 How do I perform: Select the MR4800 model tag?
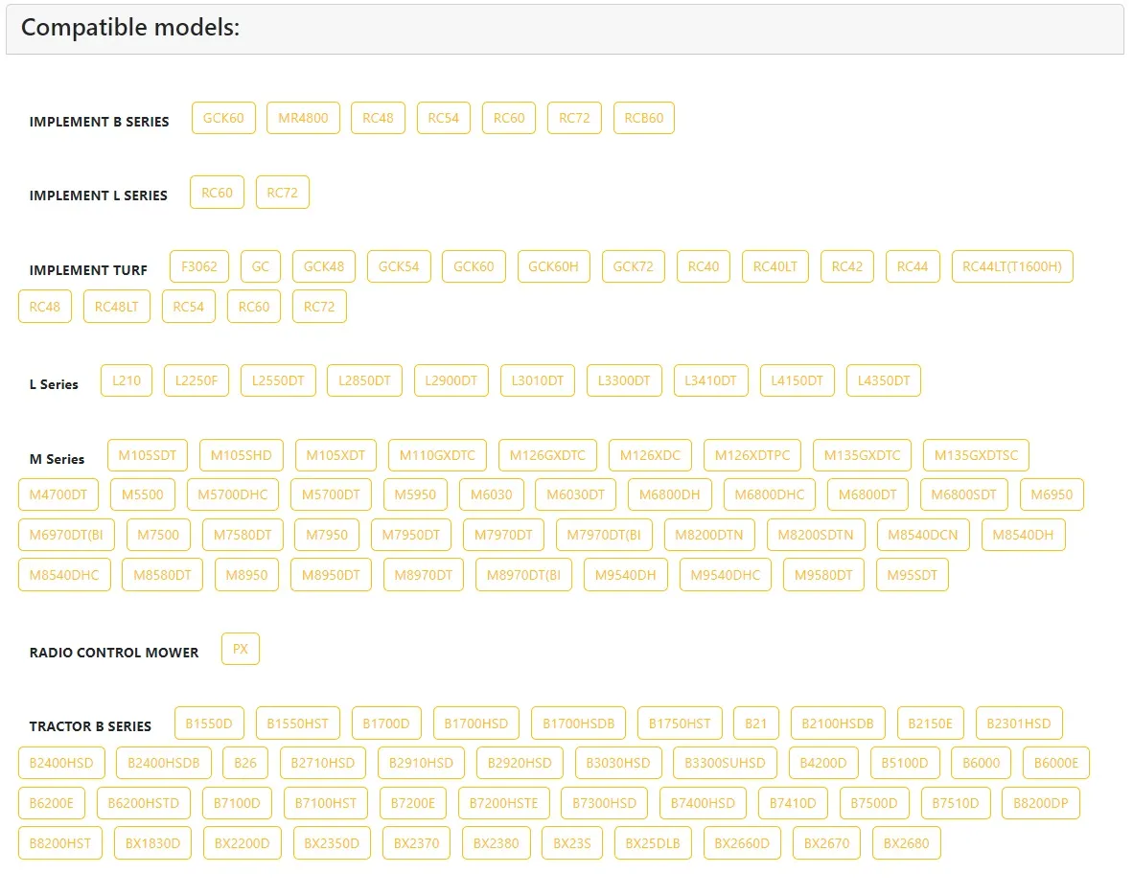[x=303, y=118]
